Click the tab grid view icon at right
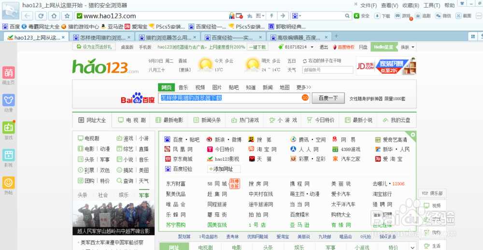The height and width of the screenshot is (250, 483). 472,36
